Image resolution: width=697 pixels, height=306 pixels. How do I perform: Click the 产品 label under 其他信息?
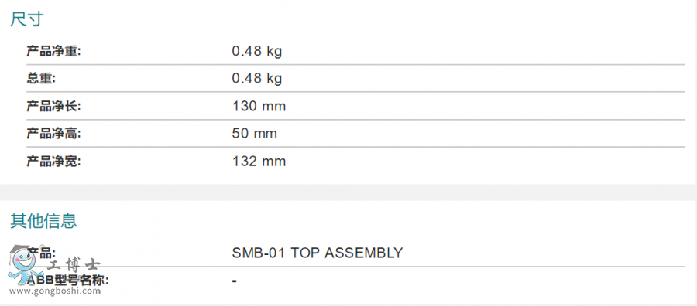(x=41, y=253)
